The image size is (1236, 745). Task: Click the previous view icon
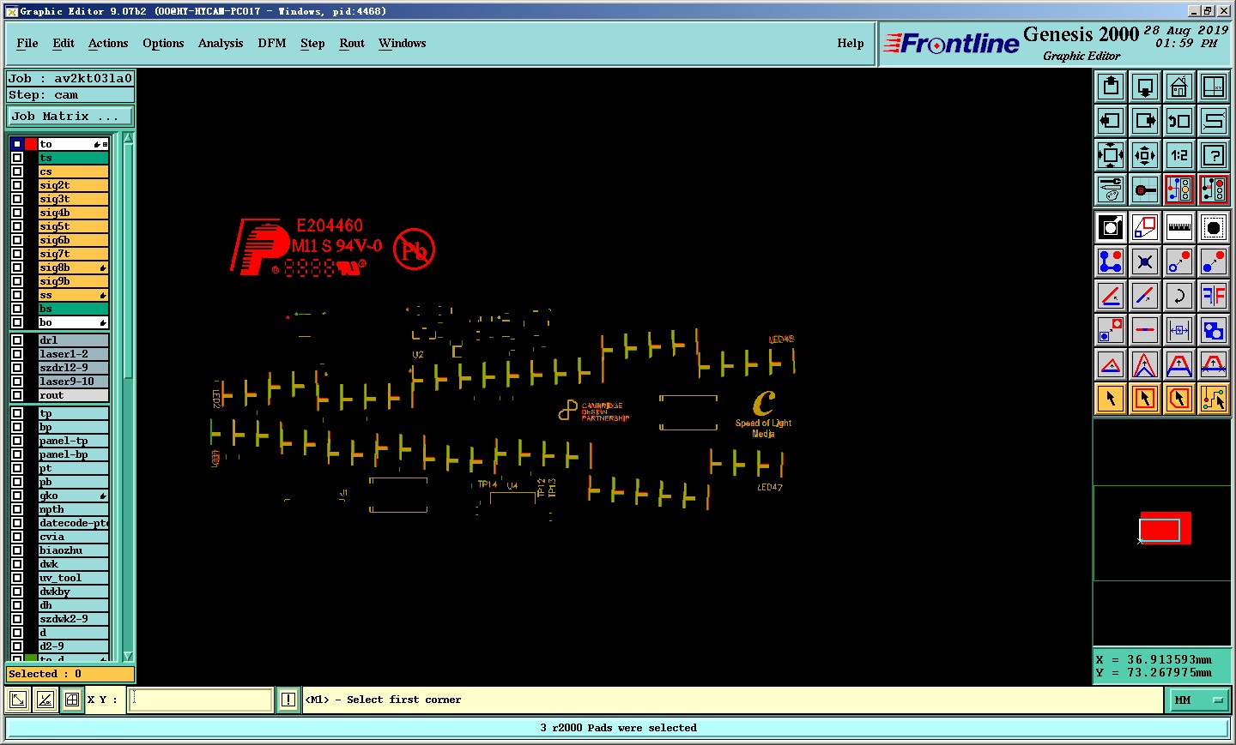click(1179, 121)
